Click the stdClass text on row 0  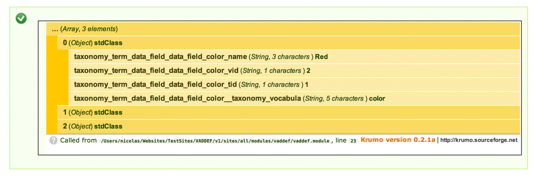pos(108,43)
